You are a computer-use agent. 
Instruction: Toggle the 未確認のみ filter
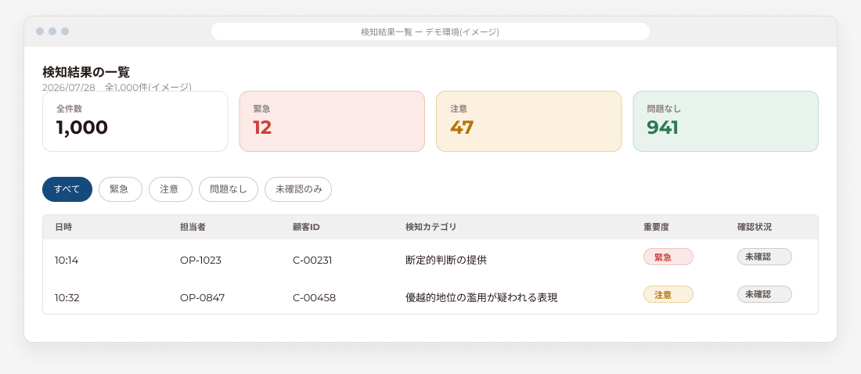(x=298, y=189)
